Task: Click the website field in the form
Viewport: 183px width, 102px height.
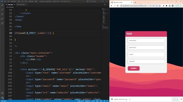Action: tap(146, 61)
